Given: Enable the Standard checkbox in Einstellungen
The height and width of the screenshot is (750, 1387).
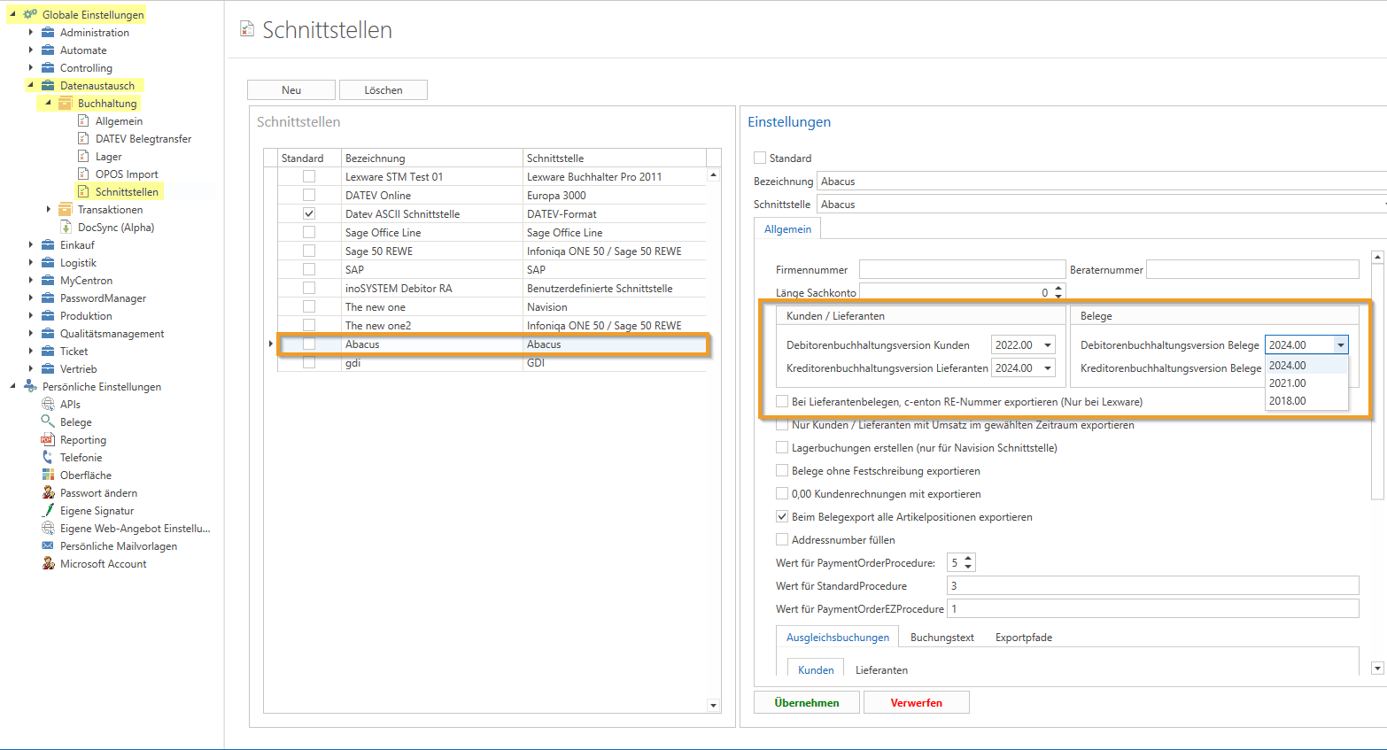Looking at the screenshot, I should [760, 158].
